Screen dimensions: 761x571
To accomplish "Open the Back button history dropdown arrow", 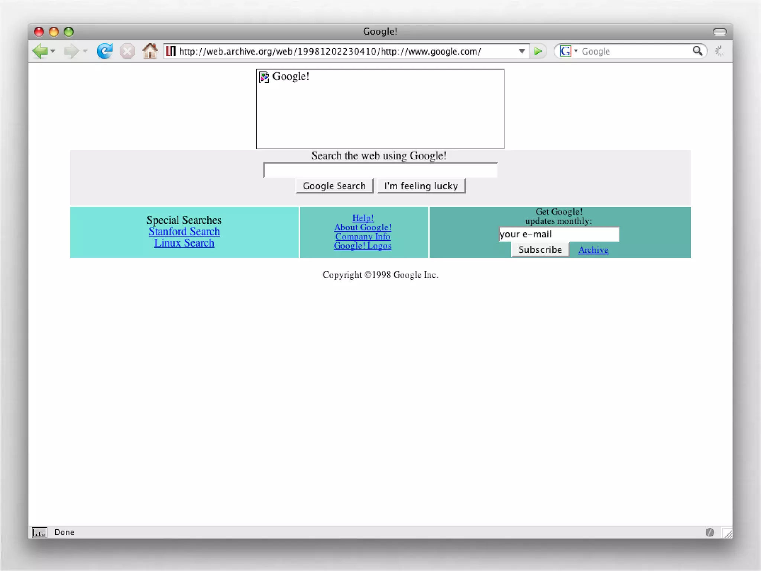I will (53, 51).
